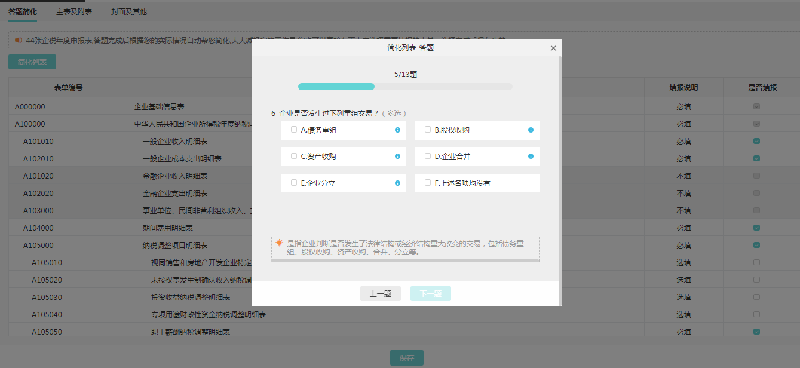This screenshot has height=368, width=800.
Task: Click info icon next to E.企业分立
Action: click(x=397, y=183)
